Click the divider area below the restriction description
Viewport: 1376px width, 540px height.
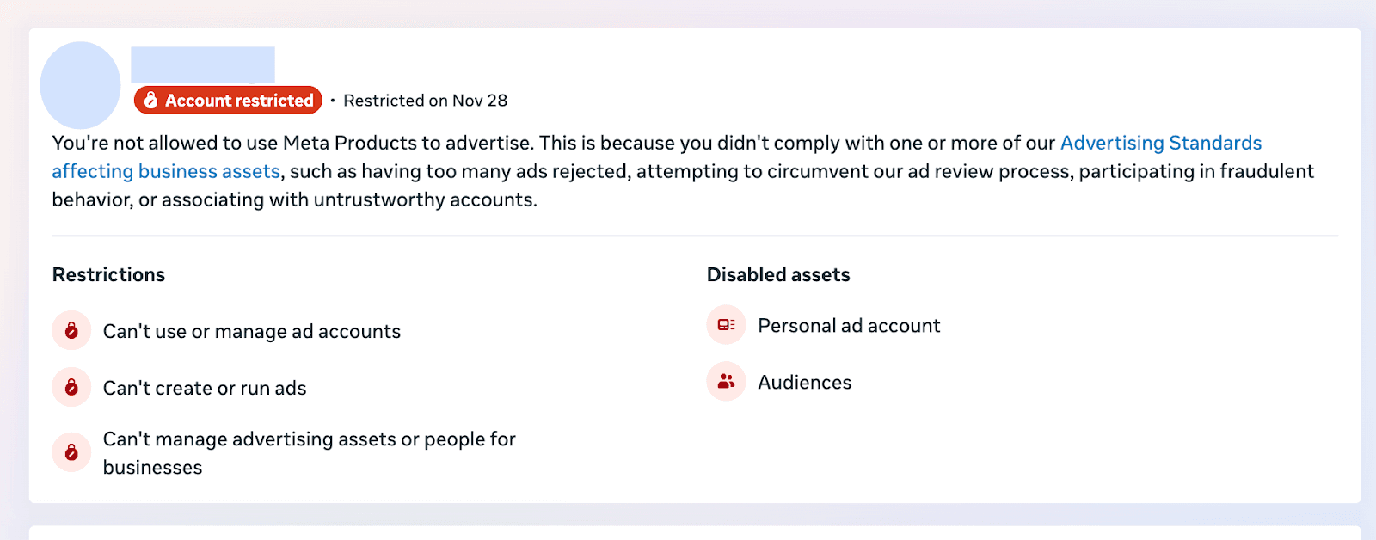tap(688, 233)
